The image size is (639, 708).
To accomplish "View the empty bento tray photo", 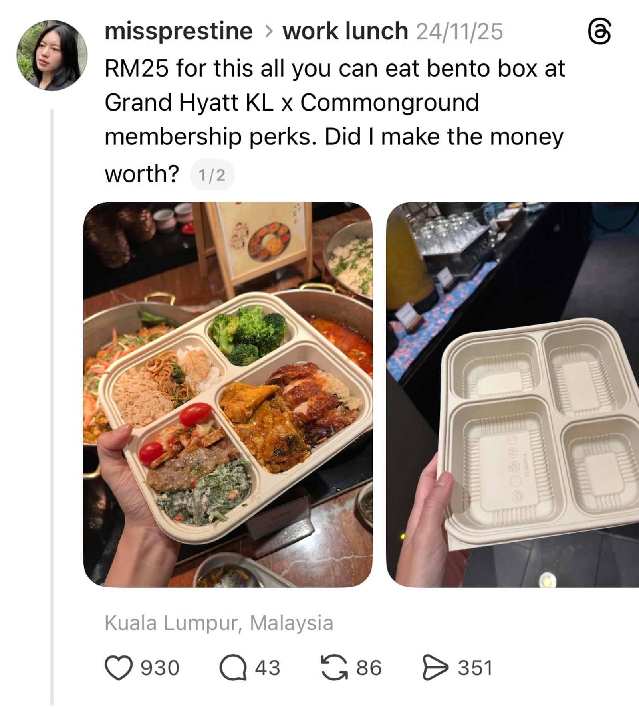I will 512,394.
